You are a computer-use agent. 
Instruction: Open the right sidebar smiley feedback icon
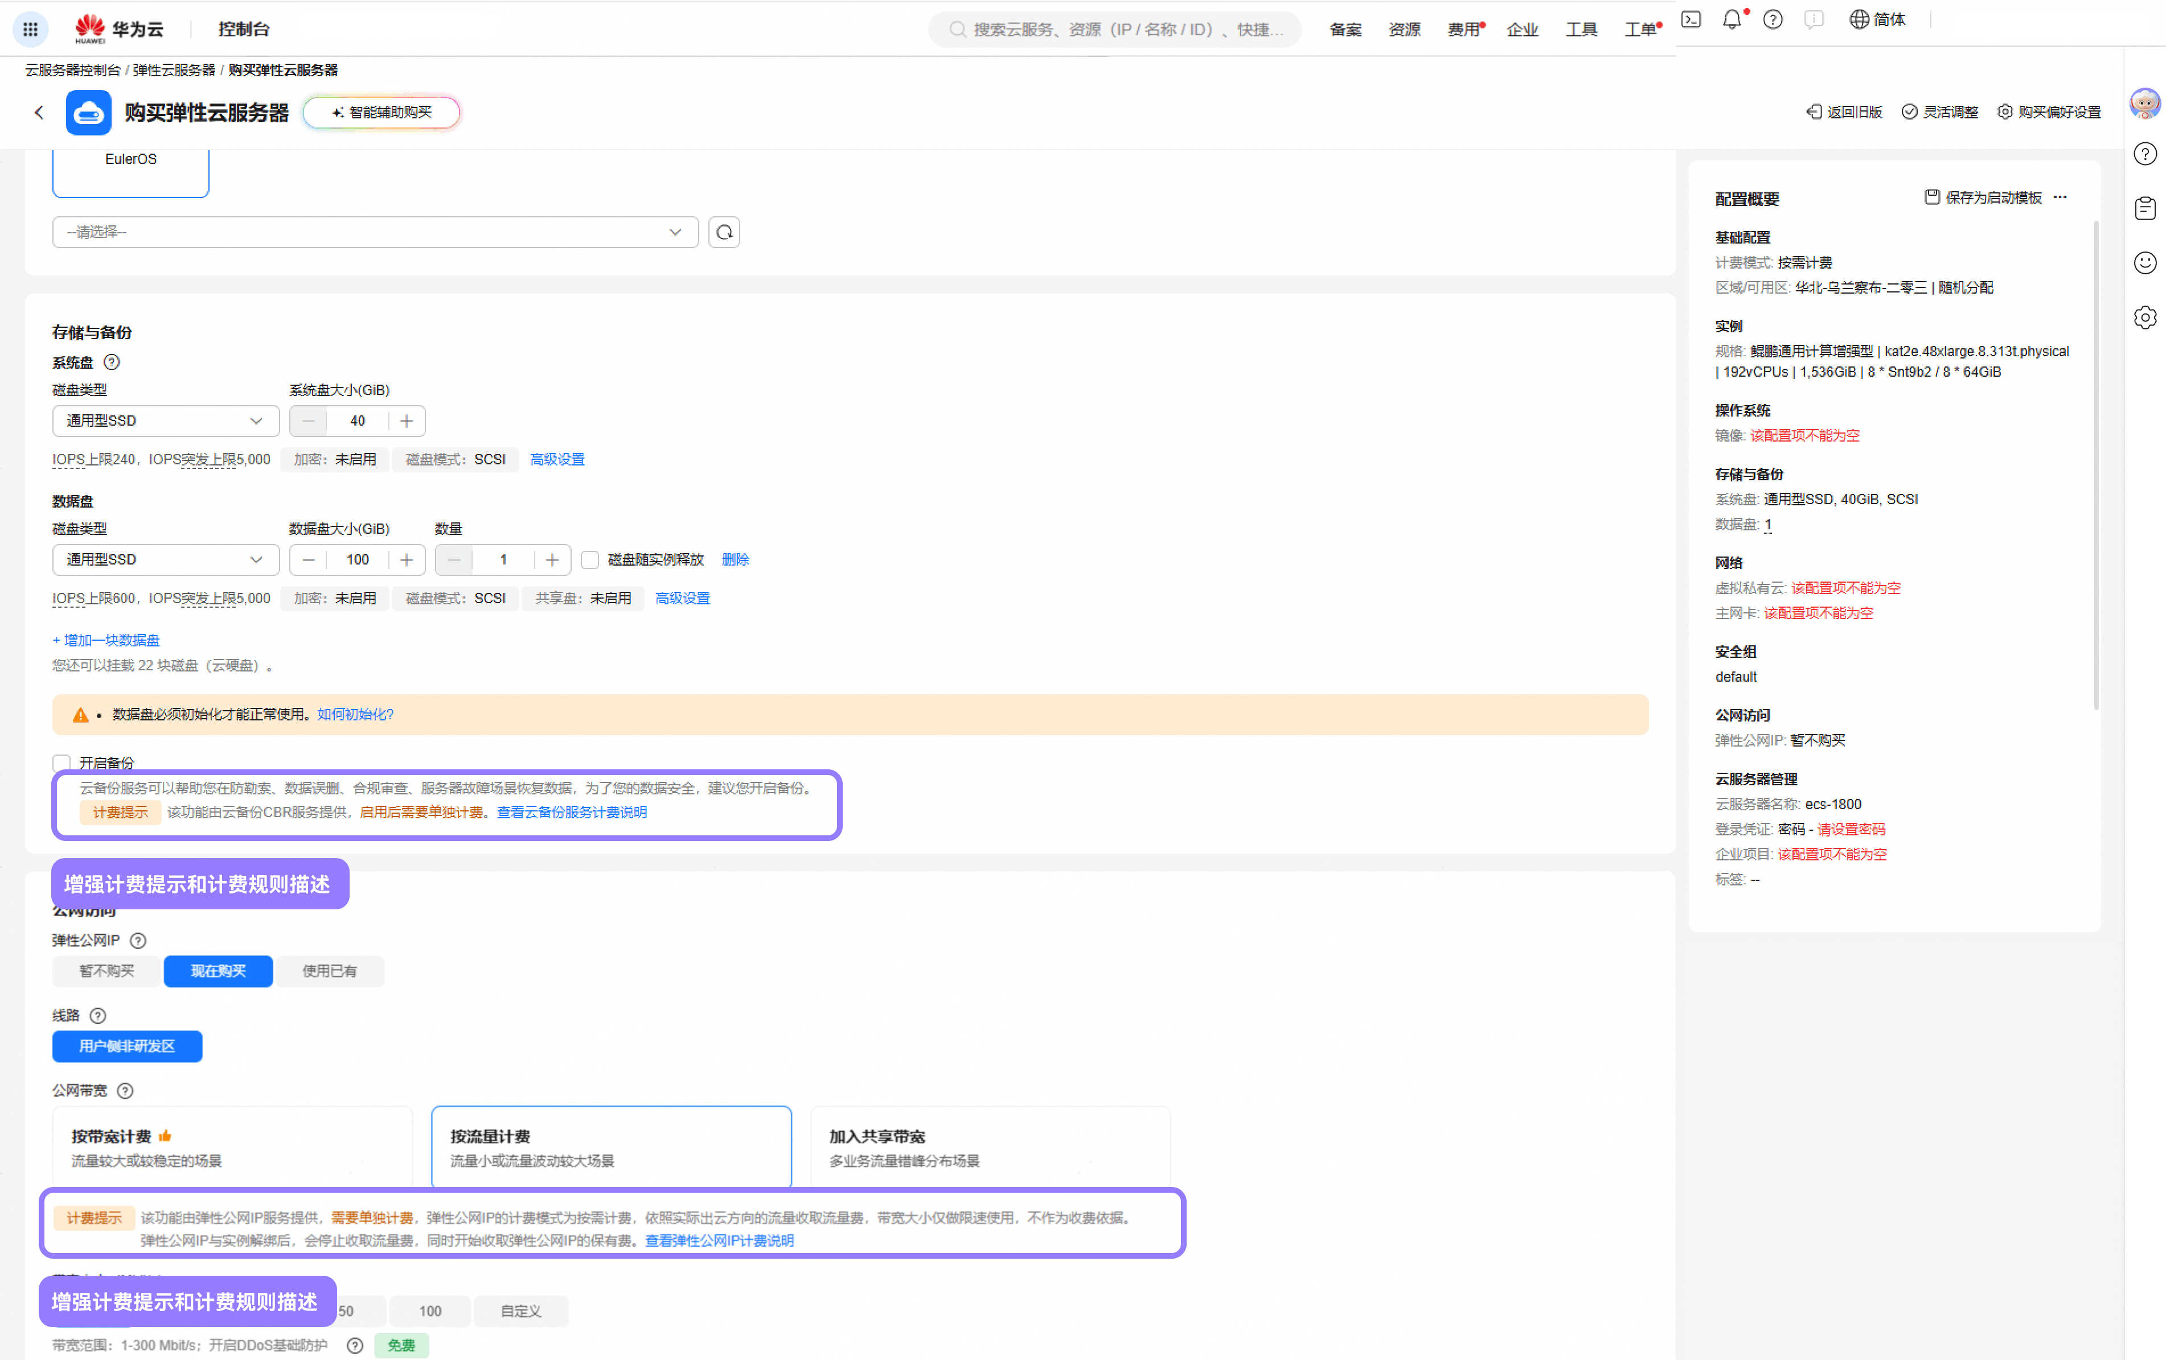click(x=2146, y=262)
